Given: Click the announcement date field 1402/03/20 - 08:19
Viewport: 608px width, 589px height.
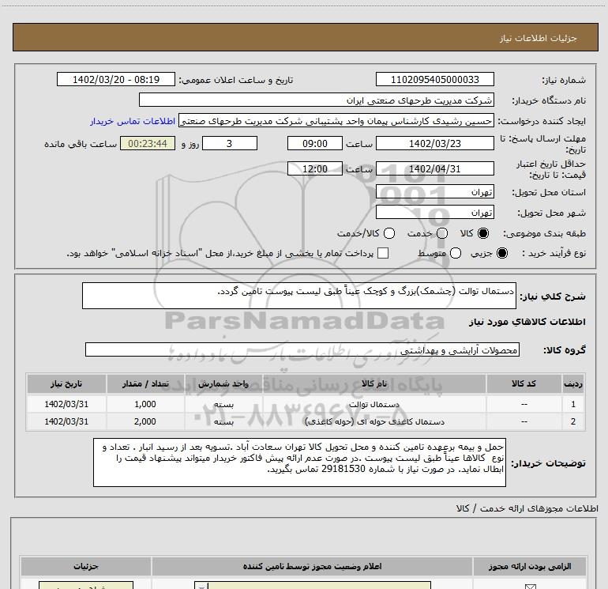Looking at the screenshot, I should (x=116, y=79).
